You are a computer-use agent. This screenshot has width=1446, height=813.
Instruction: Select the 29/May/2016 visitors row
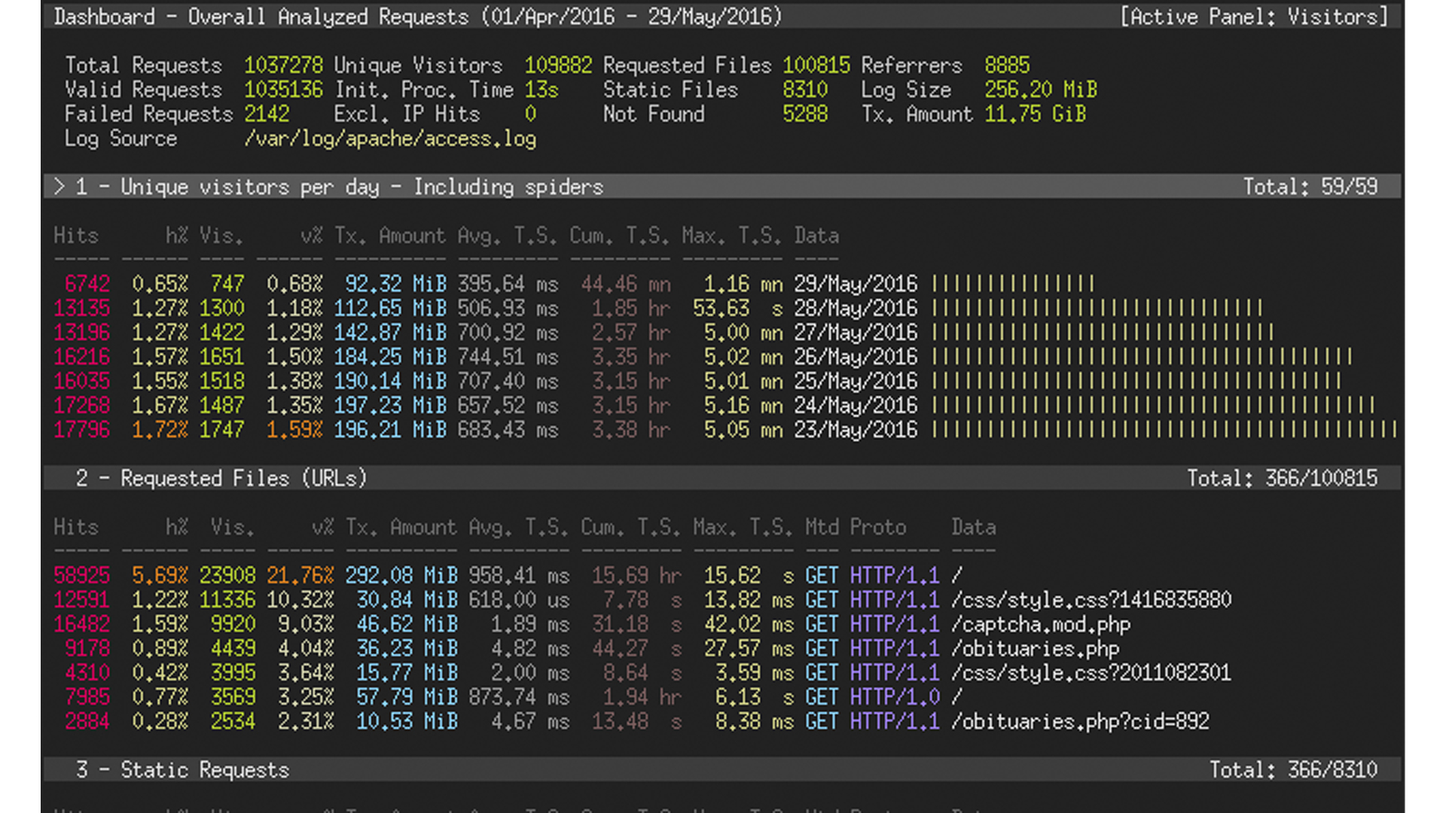[x=855, y=284]
